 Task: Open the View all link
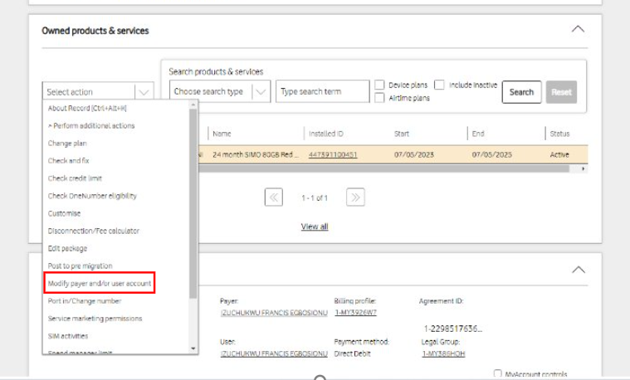click(314, 227)
